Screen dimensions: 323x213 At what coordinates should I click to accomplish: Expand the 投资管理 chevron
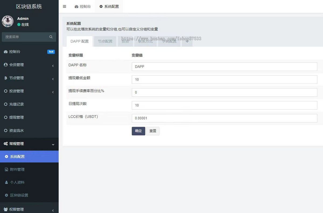(x=53, y=92)
